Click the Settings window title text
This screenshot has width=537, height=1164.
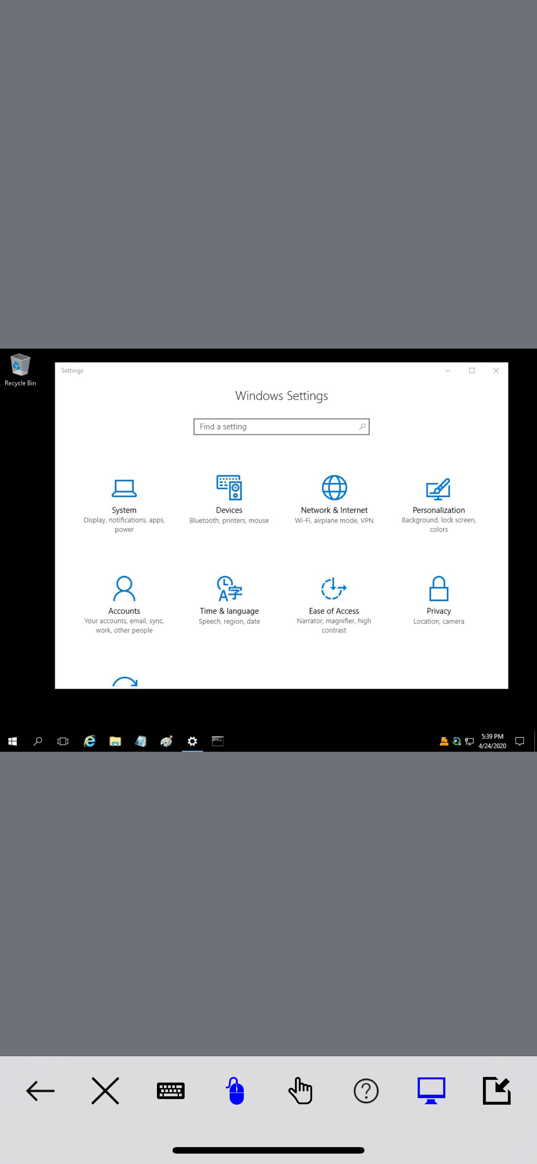click(72, 371)
